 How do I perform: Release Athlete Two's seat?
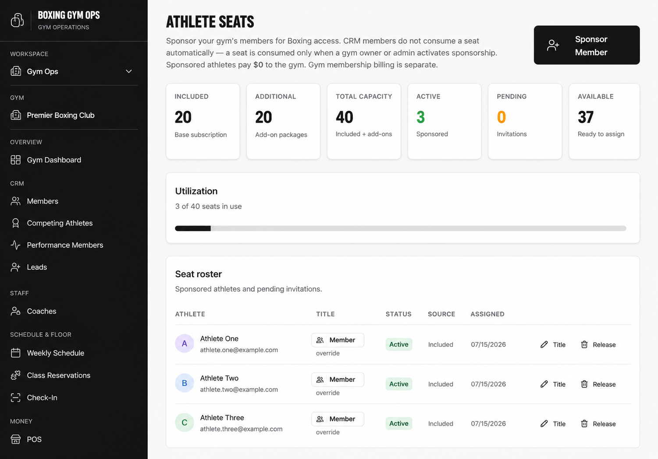(598, 384)
